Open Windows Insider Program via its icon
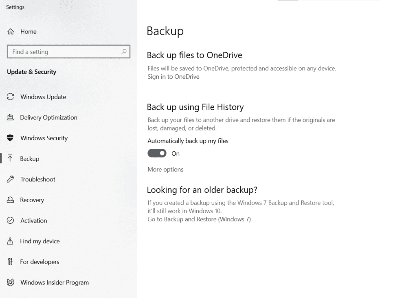The height and width of the screenshot is (298, 417). (x=11, y=282)
